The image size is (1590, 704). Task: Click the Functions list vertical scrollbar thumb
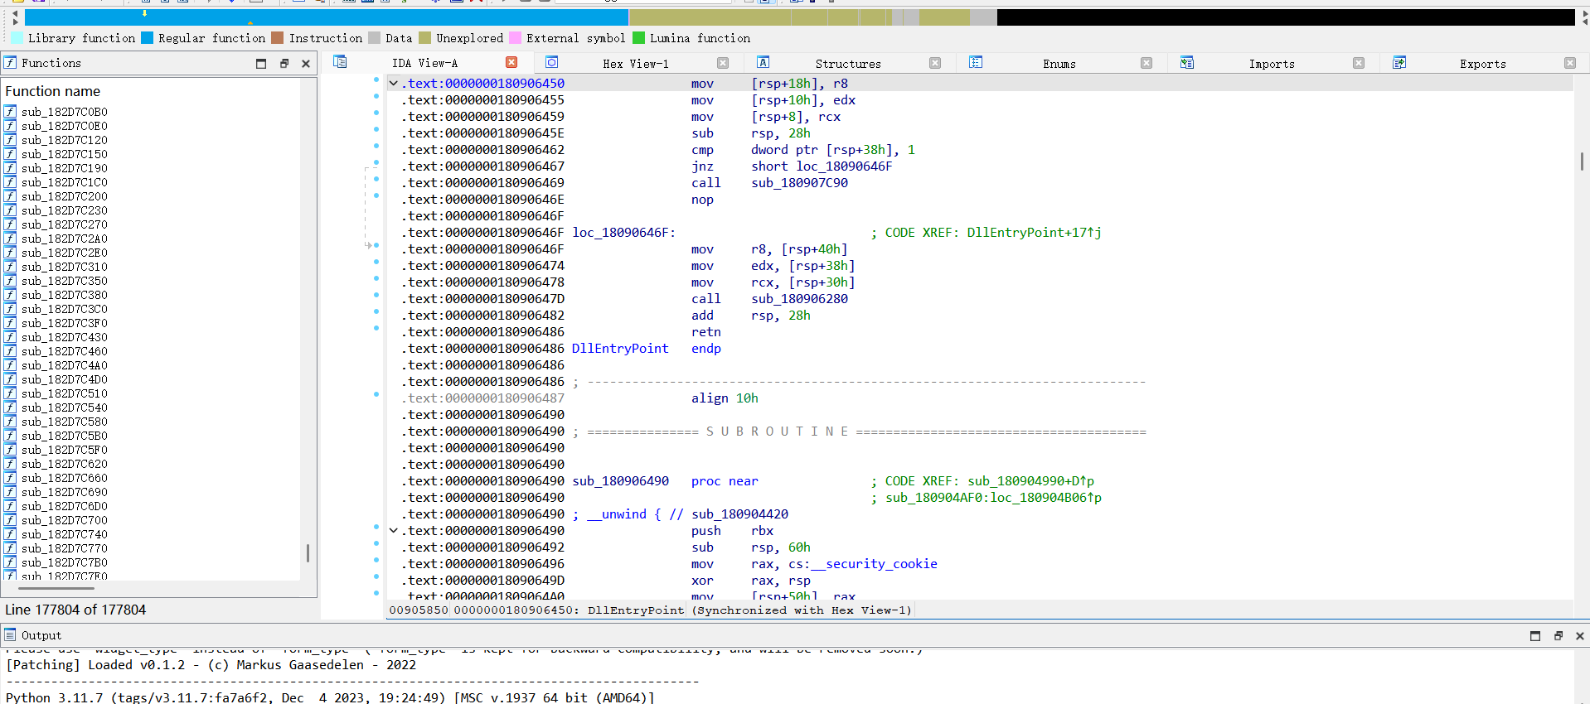click(x=308, y=552)
